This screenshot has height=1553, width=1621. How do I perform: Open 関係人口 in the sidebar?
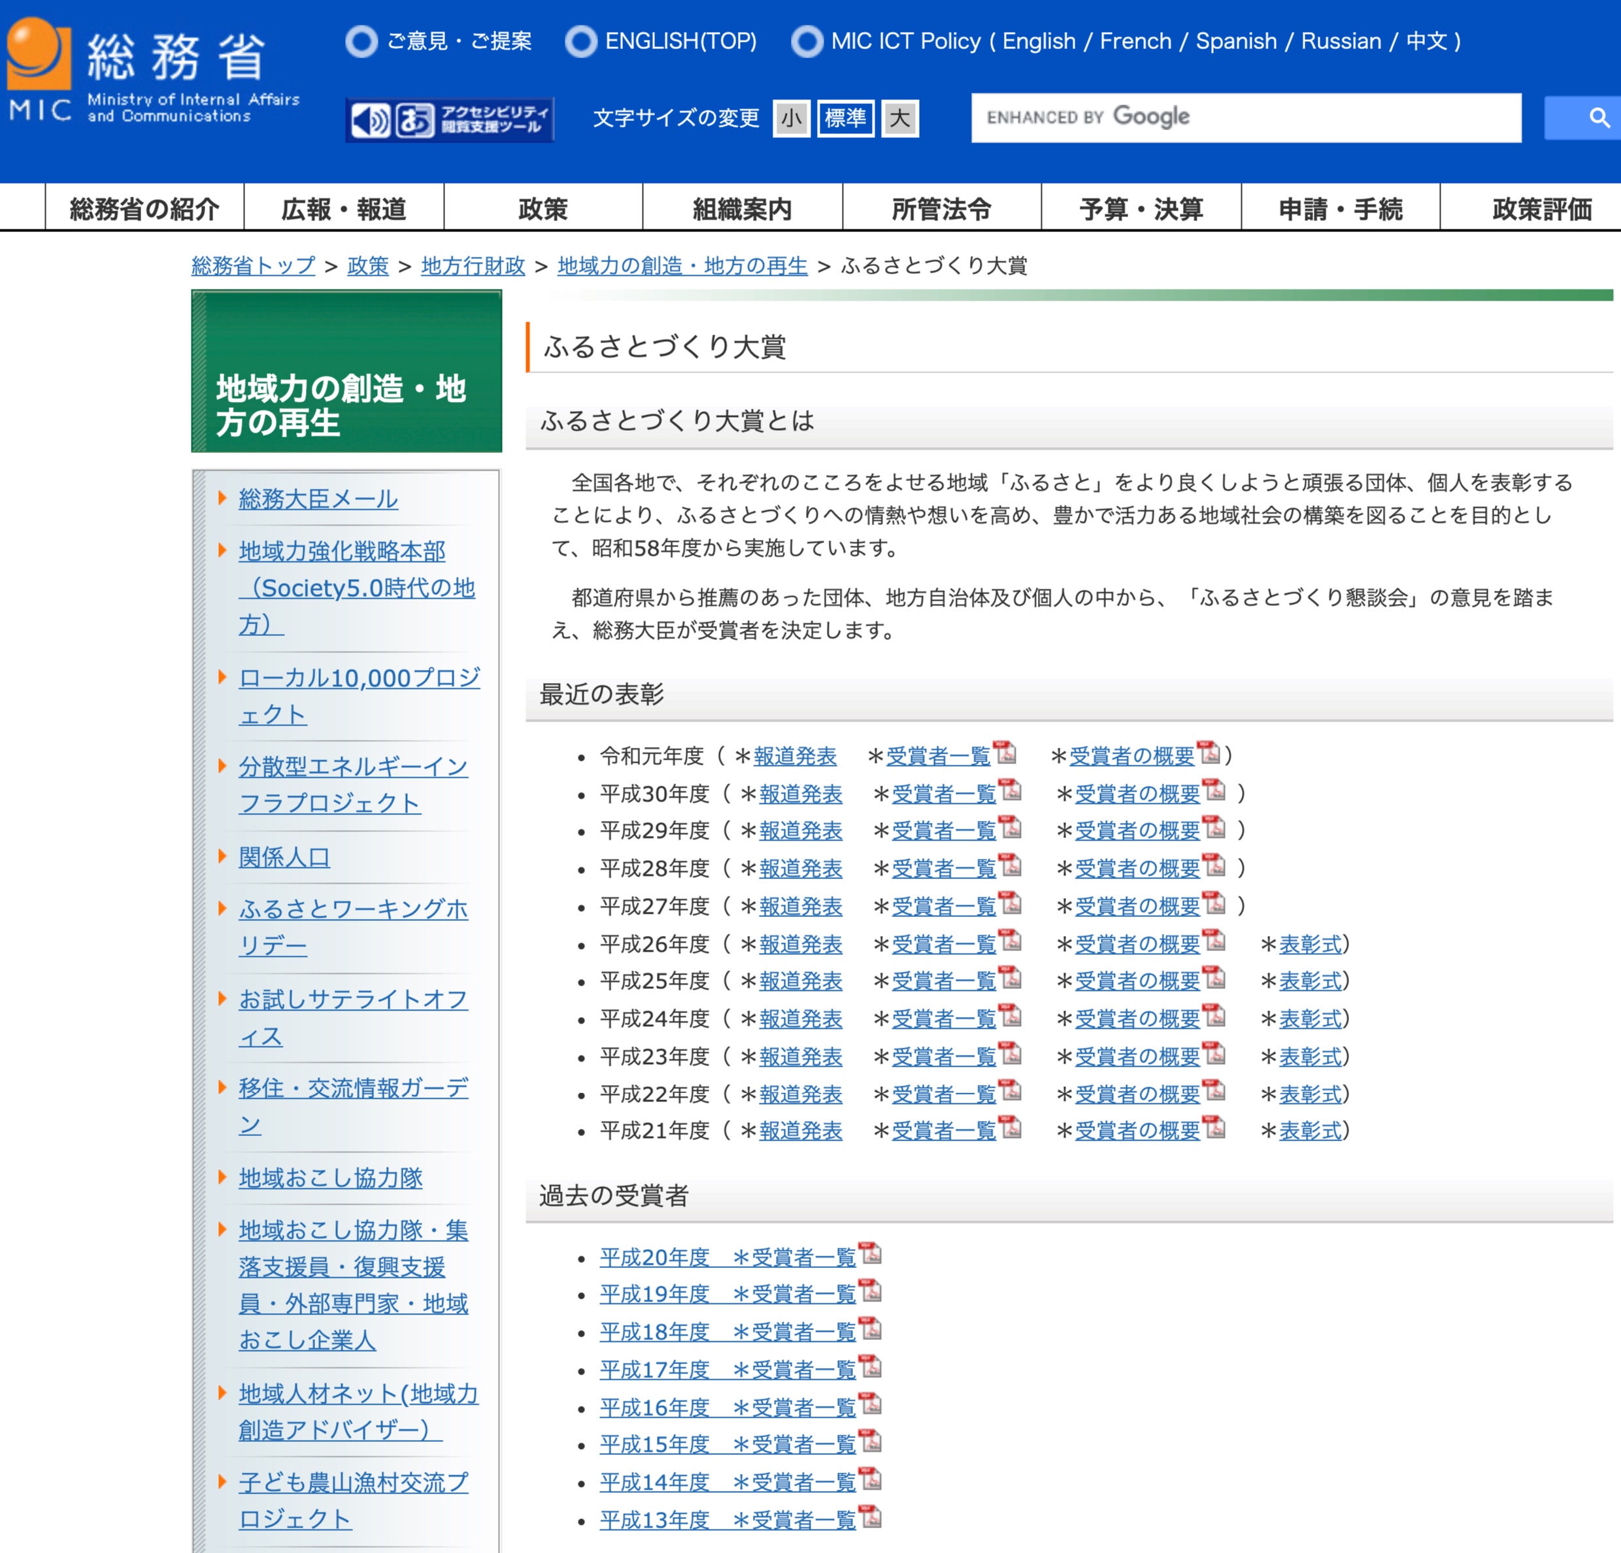coord(284,857)
